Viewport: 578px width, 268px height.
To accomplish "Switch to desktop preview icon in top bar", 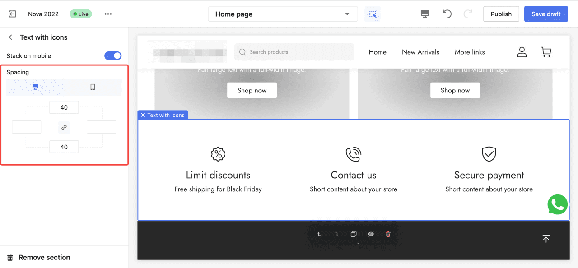I will coord(425,14).
